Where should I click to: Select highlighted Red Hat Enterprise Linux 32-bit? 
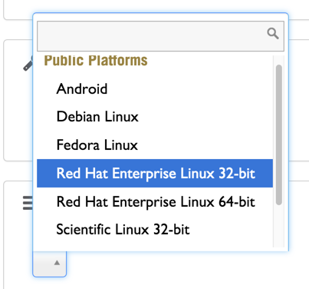[x=155, y=173]
